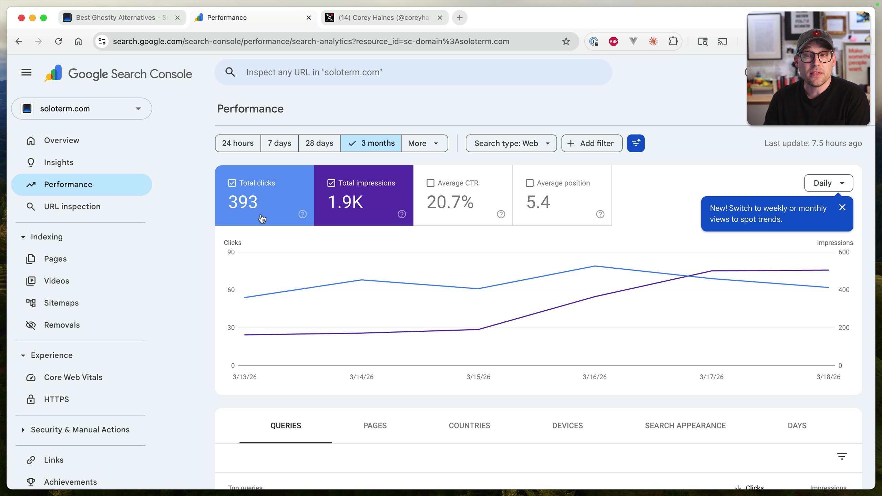Viewport: 882px width, 496px height.
Task: Enable the Average CTR checkbox
Action: (x=430, y=183)
